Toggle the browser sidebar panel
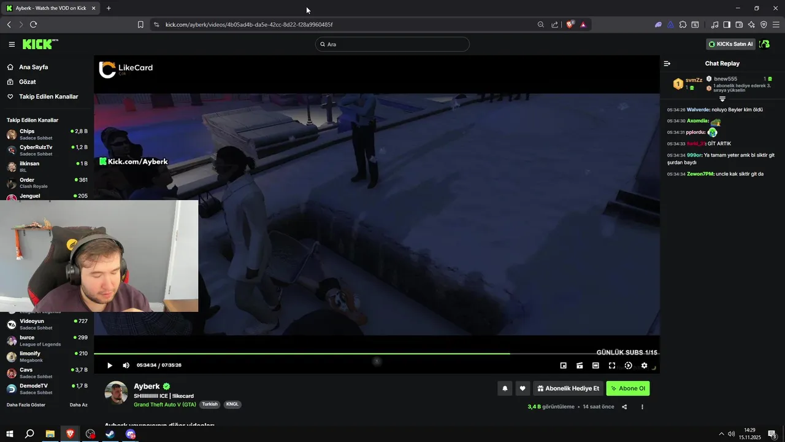The height and width of the screenshot is (442, 785). pyautogui.click(x=727, y=25)
